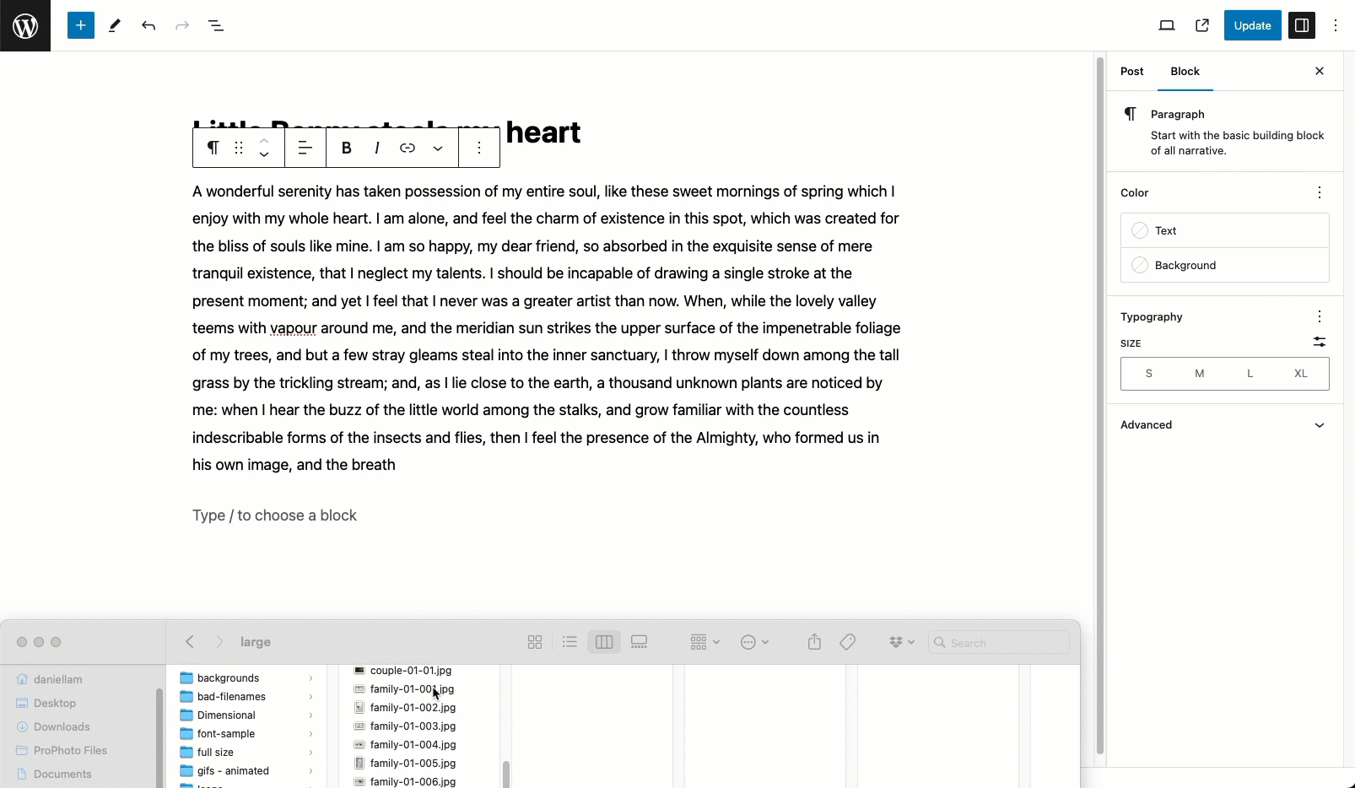Open the block toolbar Options menu
This screenshot has width=1355, height=788.
click(479, 148)
